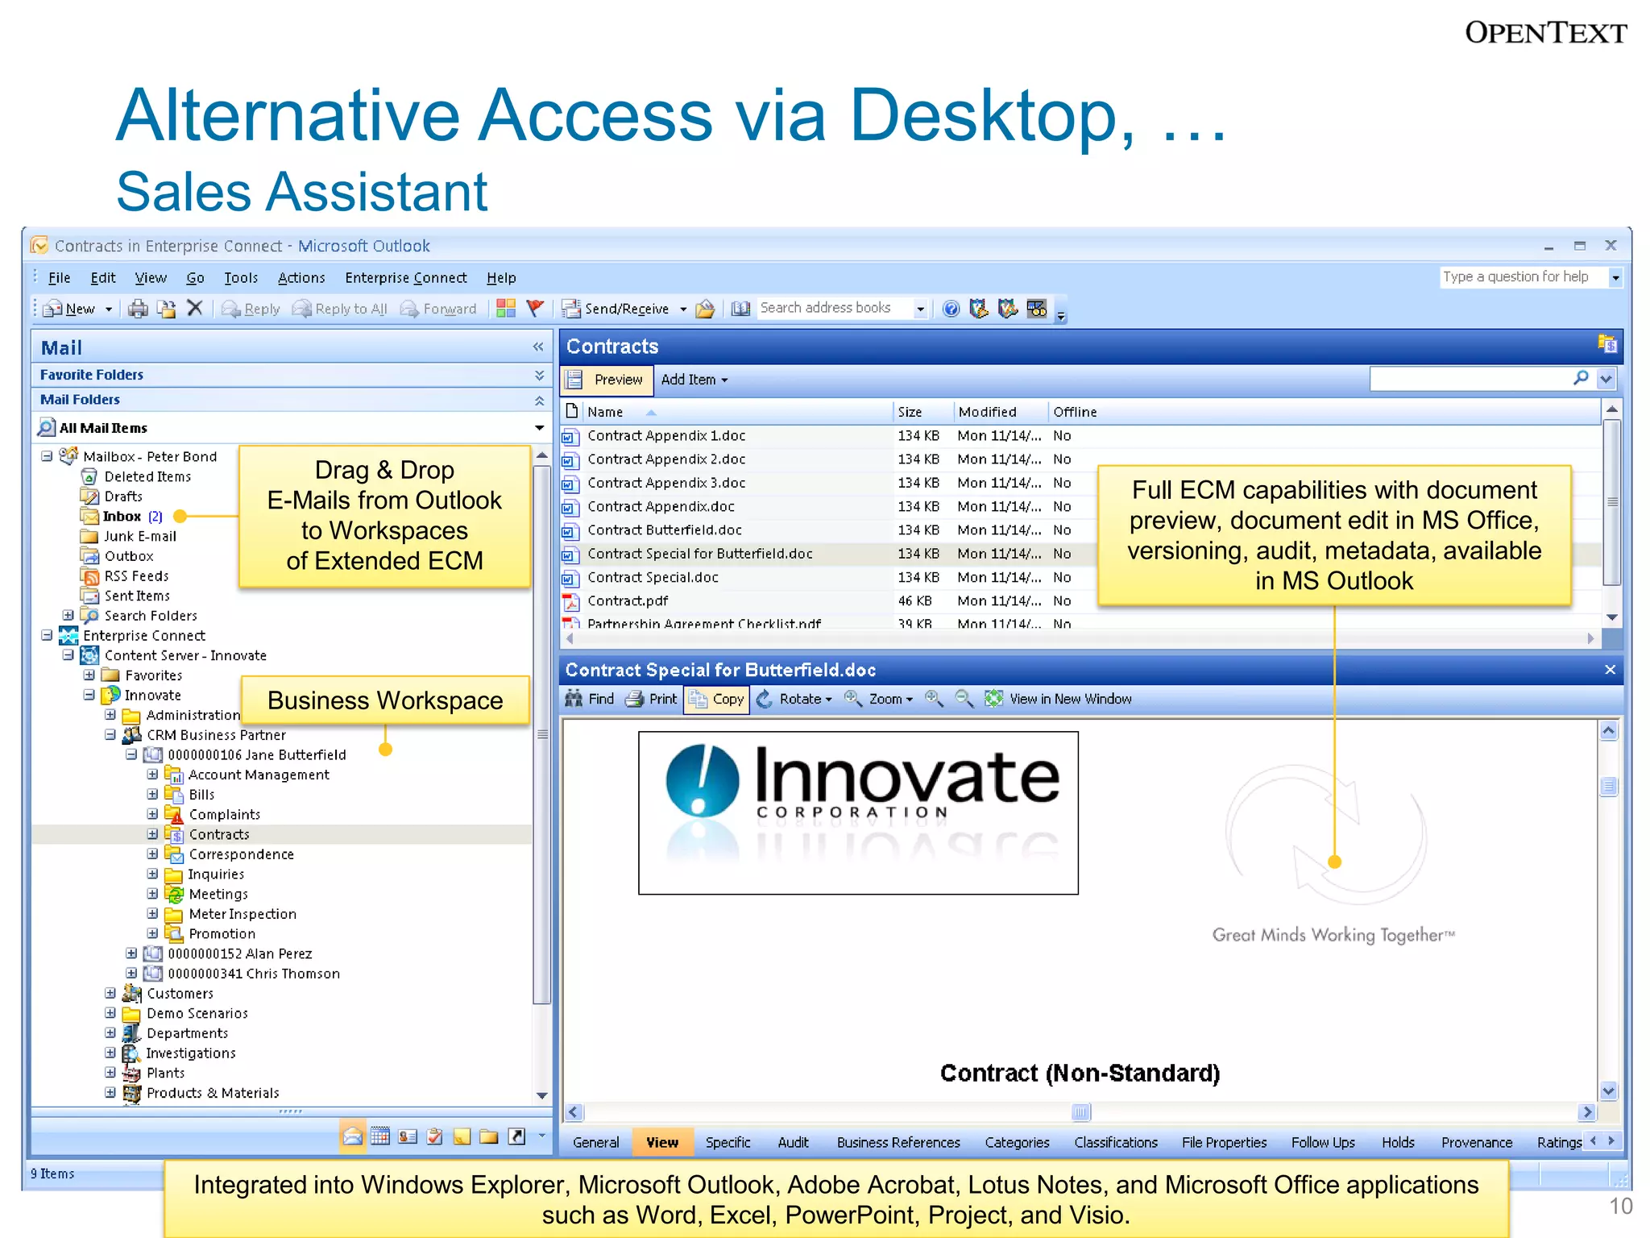Viewport: 1650px width, 1238px height.
Task: Open the New item dropdown arrow
Action: (109, 309)
